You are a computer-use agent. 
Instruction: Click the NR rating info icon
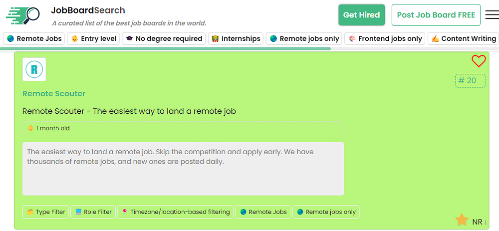pos(486,222)
